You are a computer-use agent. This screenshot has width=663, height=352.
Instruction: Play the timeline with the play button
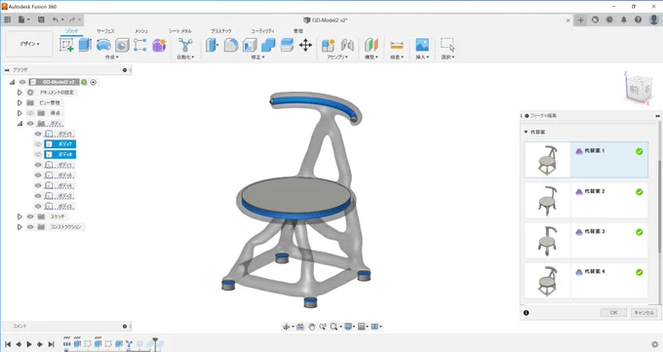(29, 344)
